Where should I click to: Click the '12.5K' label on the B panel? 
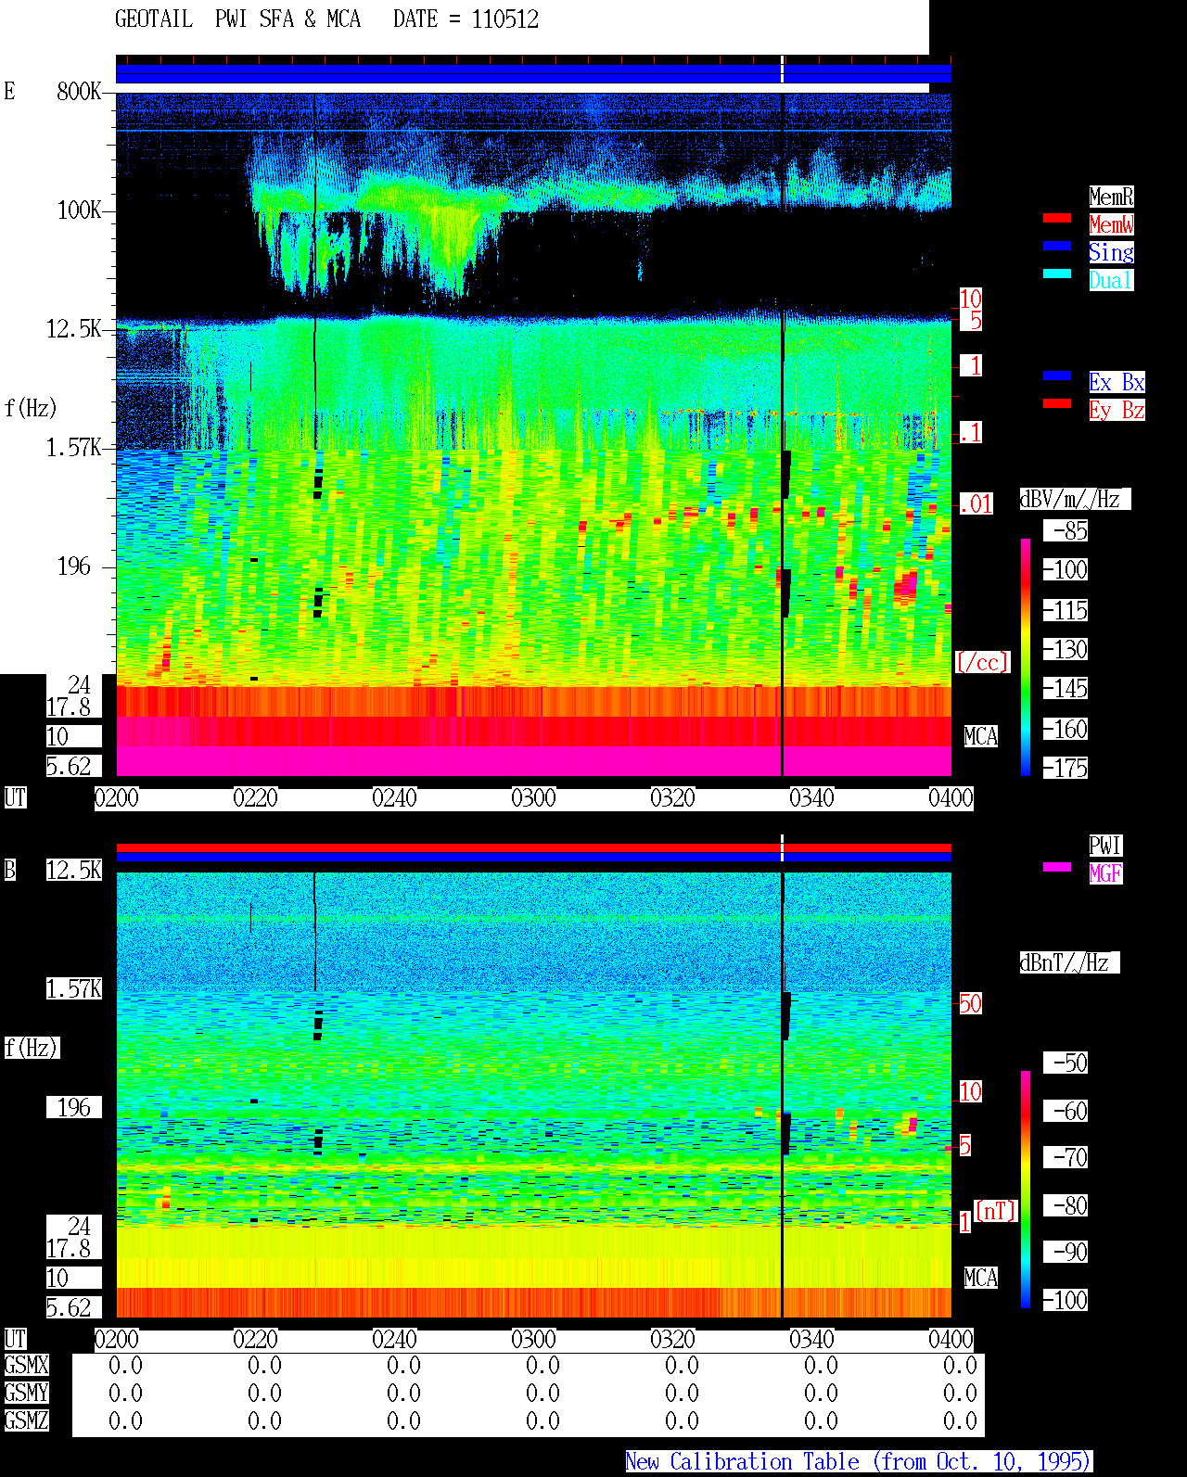point(74,870)
